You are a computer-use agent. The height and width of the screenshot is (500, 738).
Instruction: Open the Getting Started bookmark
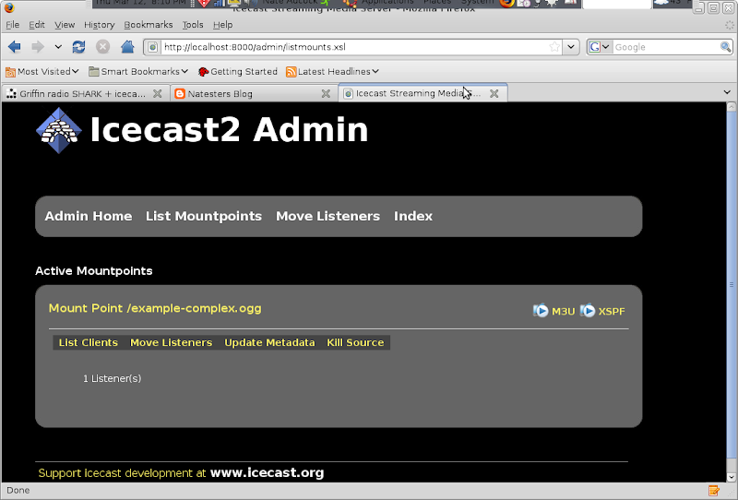click(x=238, y=72)
